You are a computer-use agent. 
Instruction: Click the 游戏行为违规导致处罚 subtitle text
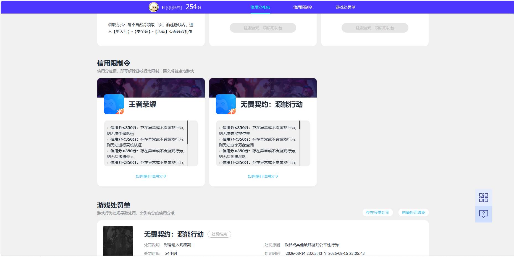pyautogui.click(x=136, y=213)
